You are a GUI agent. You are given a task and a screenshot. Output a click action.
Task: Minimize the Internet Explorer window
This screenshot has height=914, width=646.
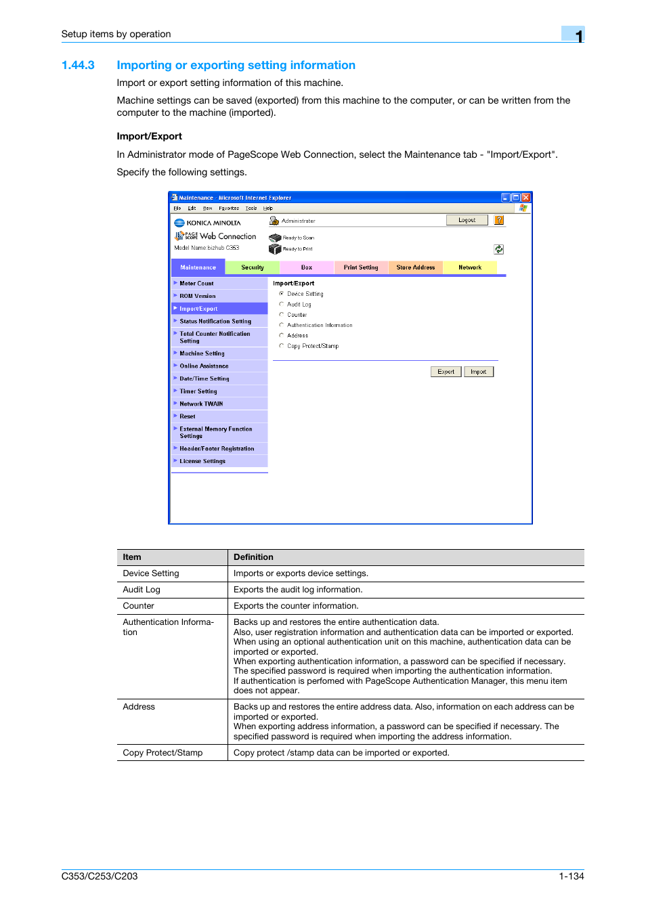[505, 198]
